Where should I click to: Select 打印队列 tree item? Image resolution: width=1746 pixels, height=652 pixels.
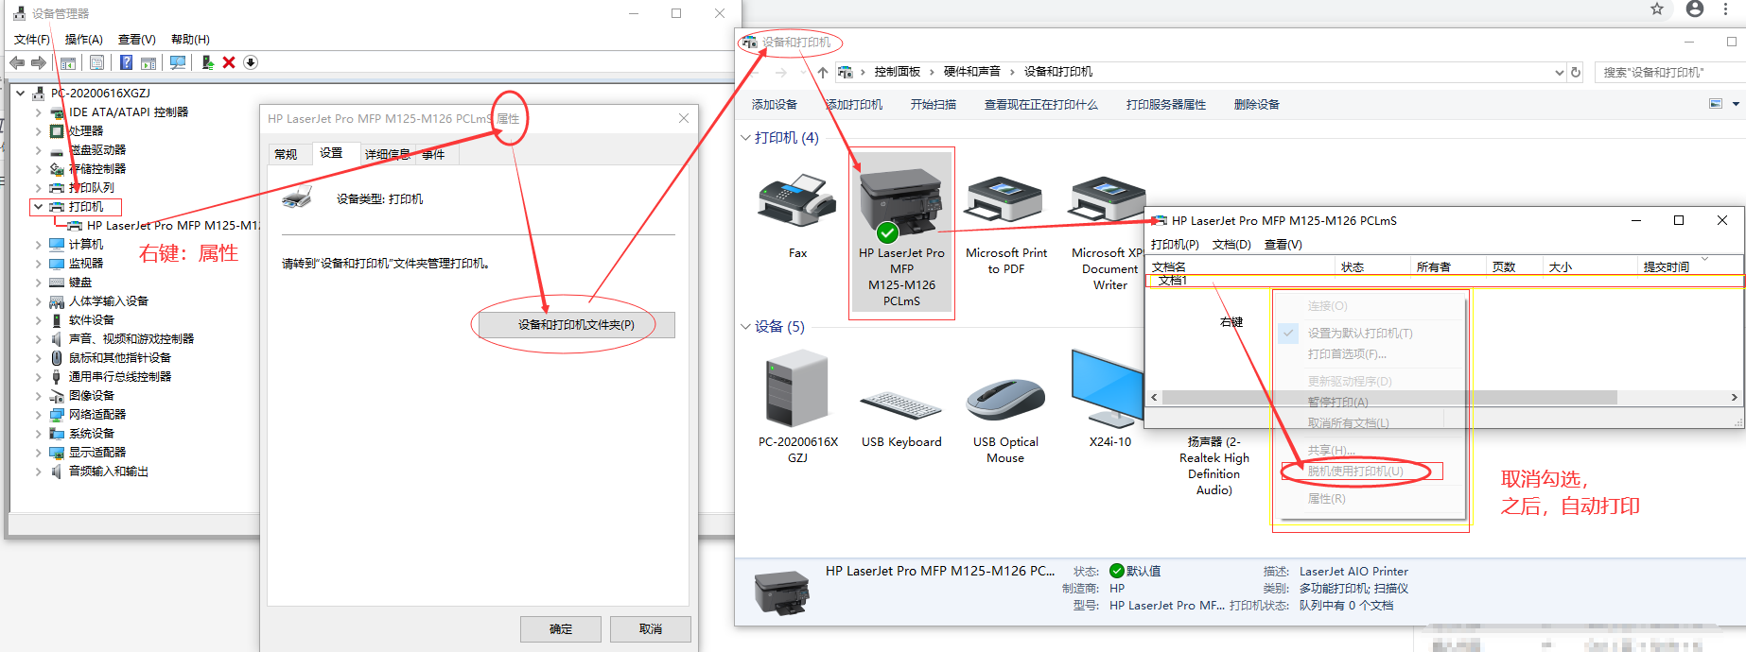[x=91, y=188]
